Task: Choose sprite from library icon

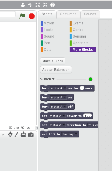Action: pyautogui.click(x=10, y=134)
